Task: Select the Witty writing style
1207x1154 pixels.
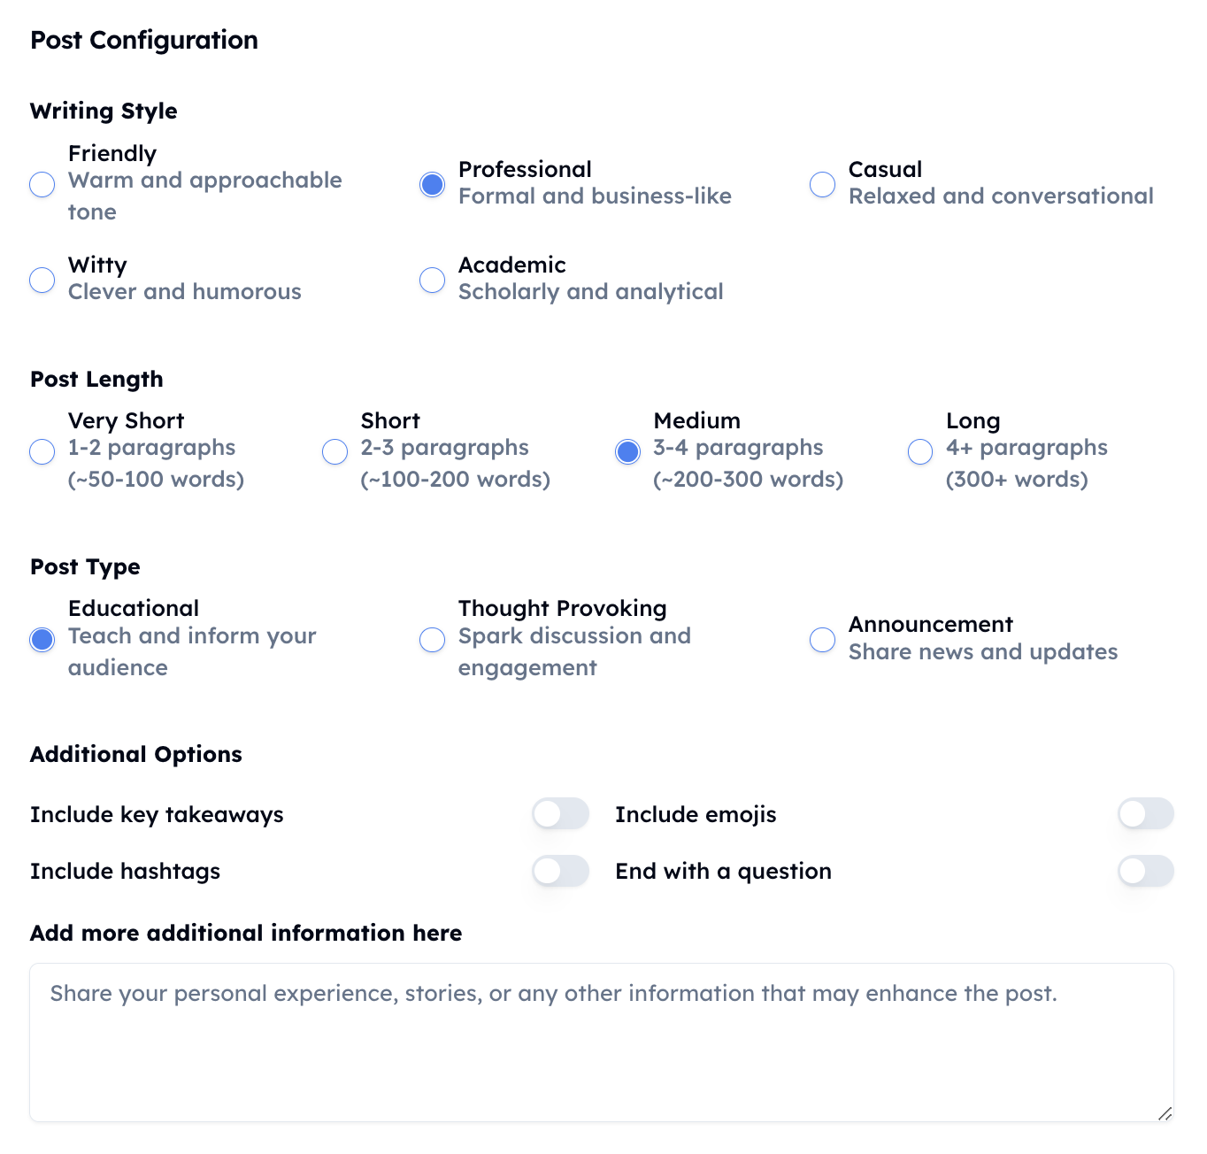Action: point(42,280)
